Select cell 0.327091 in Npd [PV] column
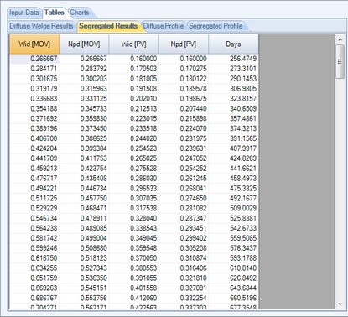Image resolution: width=348 pixels, height=317 pixels. 184,288
